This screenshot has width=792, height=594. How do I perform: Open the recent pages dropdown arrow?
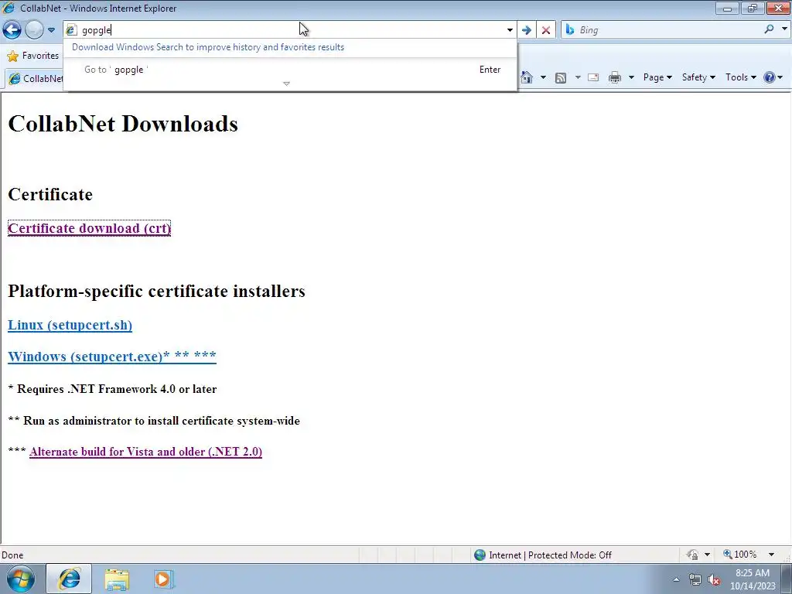coord(51,30)
